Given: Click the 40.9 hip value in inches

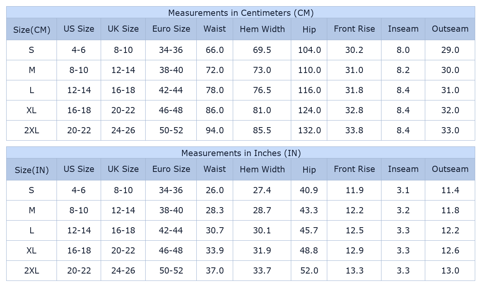Looking at the screenshot, I should (309, 190).
